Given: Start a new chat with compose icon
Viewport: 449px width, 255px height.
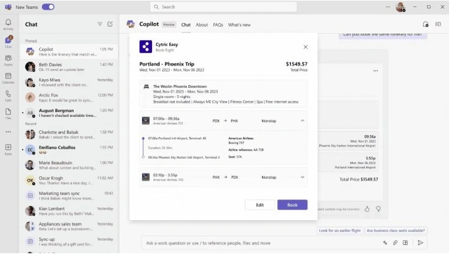Looking at the screenshot, I should tap(110, 24).
